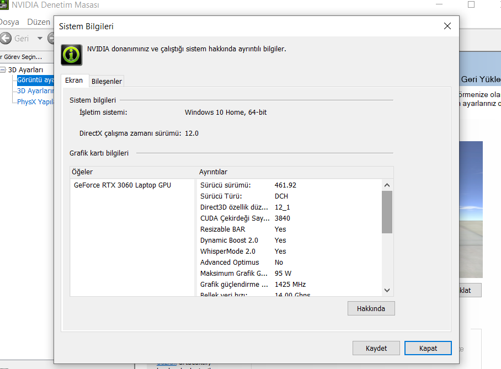This screenshot has width=501, height=369.
Task: Click the Direct3D özellik düzeyi 12_1 row
Action: [x=290, y=207]
